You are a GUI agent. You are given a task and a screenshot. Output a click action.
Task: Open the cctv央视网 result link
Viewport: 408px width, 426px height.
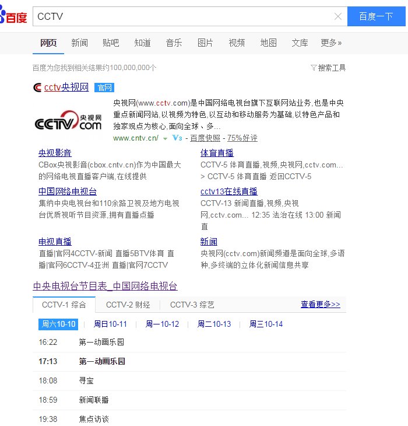pyautogui.click(x=66, y=88)
